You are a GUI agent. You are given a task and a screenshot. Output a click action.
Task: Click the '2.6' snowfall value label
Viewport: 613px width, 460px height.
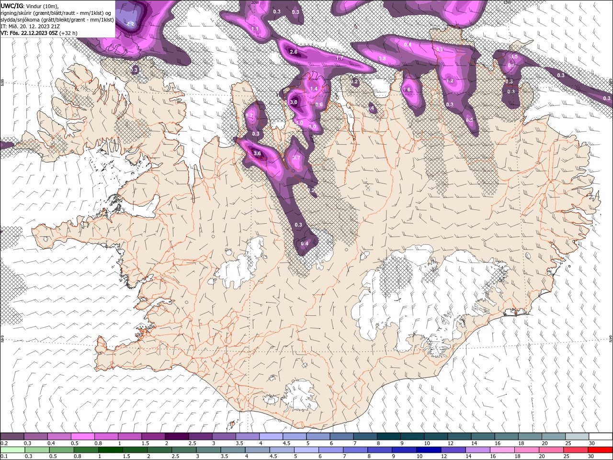294,52
